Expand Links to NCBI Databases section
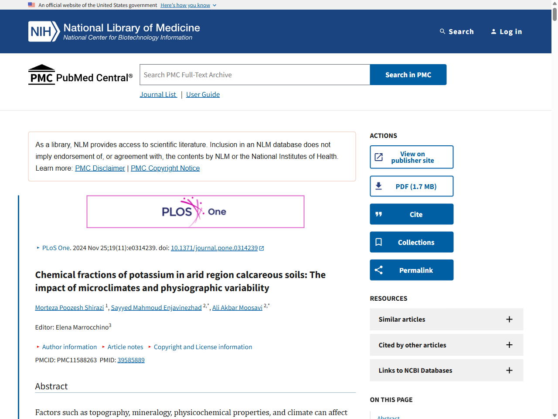The height and width of the screenshot is (419, 558). click(509, 371)
